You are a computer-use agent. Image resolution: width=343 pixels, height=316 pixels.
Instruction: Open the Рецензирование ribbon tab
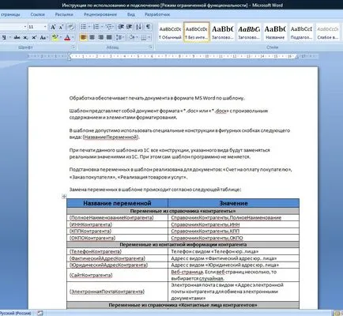100,14
